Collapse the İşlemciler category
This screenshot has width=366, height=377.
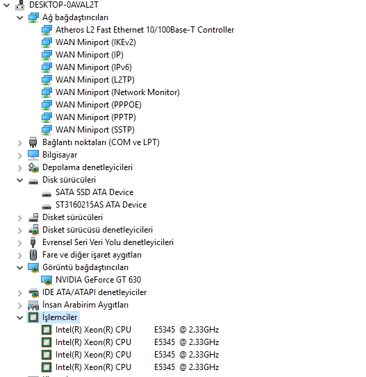(19, 317)
